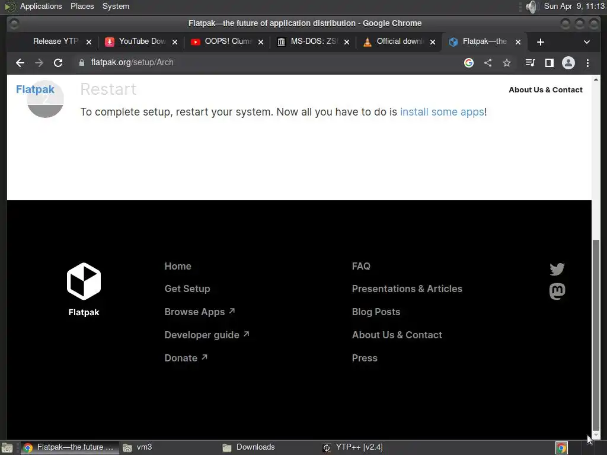This screenshot has width=607, height=455.
Task: Close the Official downl tab
Action: [432, 42]
